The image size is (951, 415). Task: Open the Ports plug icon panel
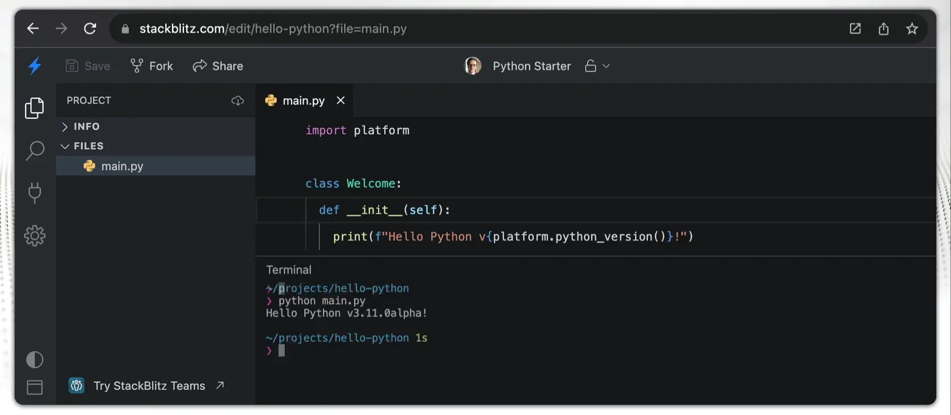coord(35,193)
